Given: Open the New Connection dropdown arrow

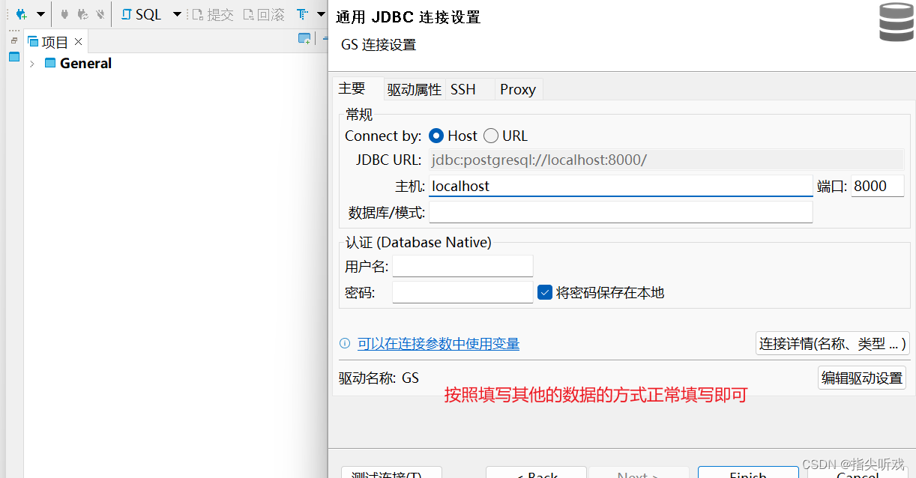Looking at the screenshot, I should (x=40, y=13).
